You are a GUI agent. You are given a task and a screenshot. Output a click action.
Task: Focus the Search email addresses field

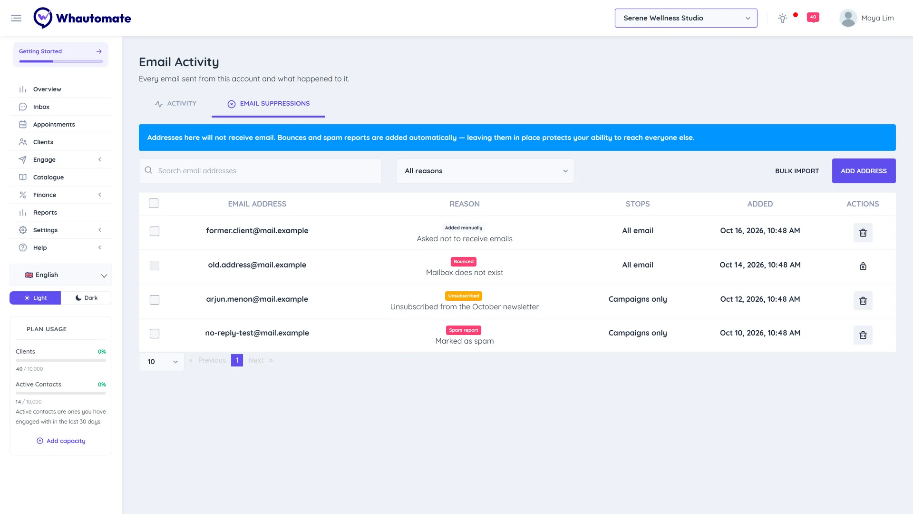[260, 171]
